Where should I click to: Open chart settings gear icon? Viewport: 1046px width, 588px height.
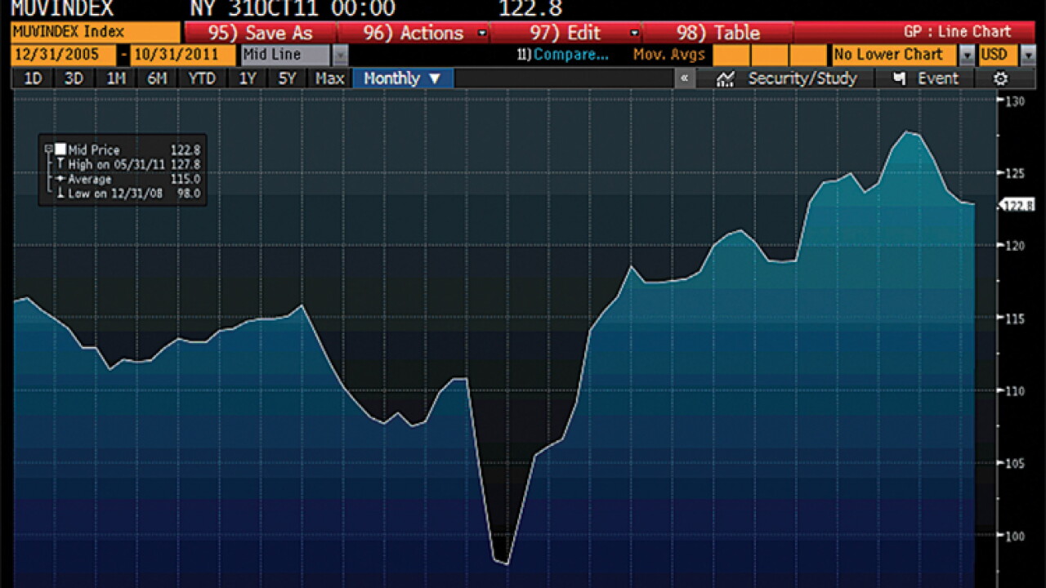point(1001,78)
